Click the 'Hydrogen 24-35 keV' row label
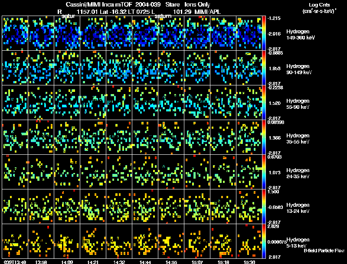This screenshot has width=347, height=264. coord(298,173)
